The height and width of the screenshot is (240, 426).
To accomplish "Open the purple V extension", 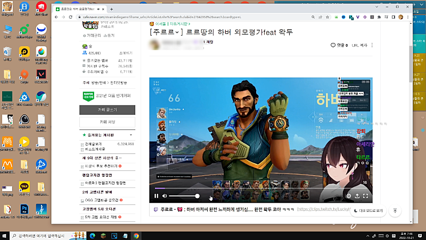I will pos(358,17).
